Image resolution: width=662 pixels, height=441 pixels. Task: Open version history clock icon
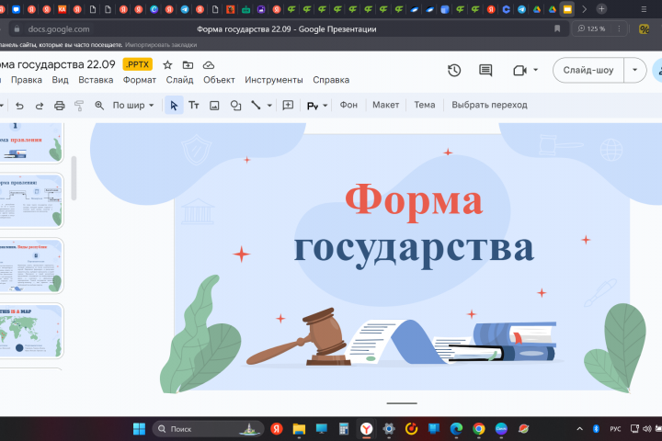click(454, 71)
